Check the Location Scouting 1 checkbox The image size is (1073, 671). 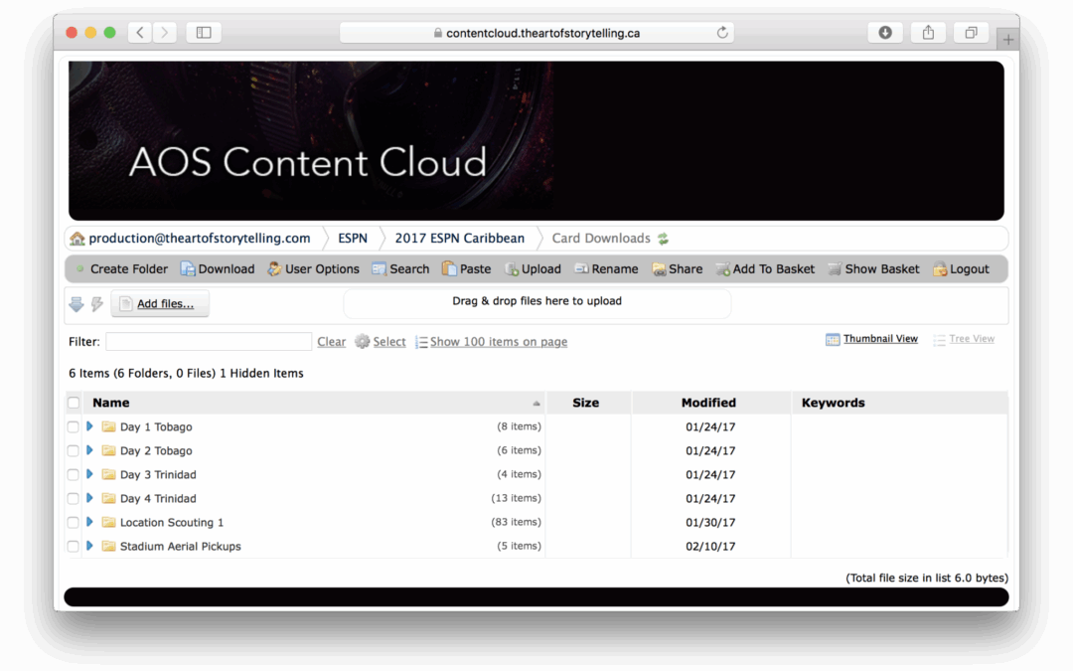pos(73,523)
